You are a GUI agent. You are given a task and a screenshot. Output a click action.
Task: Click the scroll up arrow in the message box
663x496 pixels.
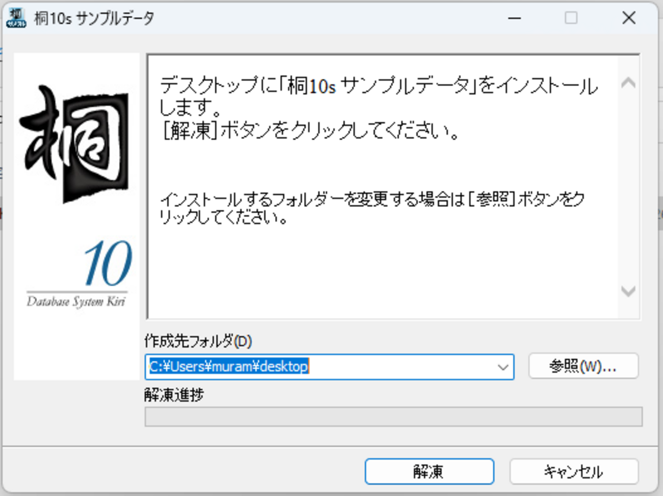pos(628,82)
